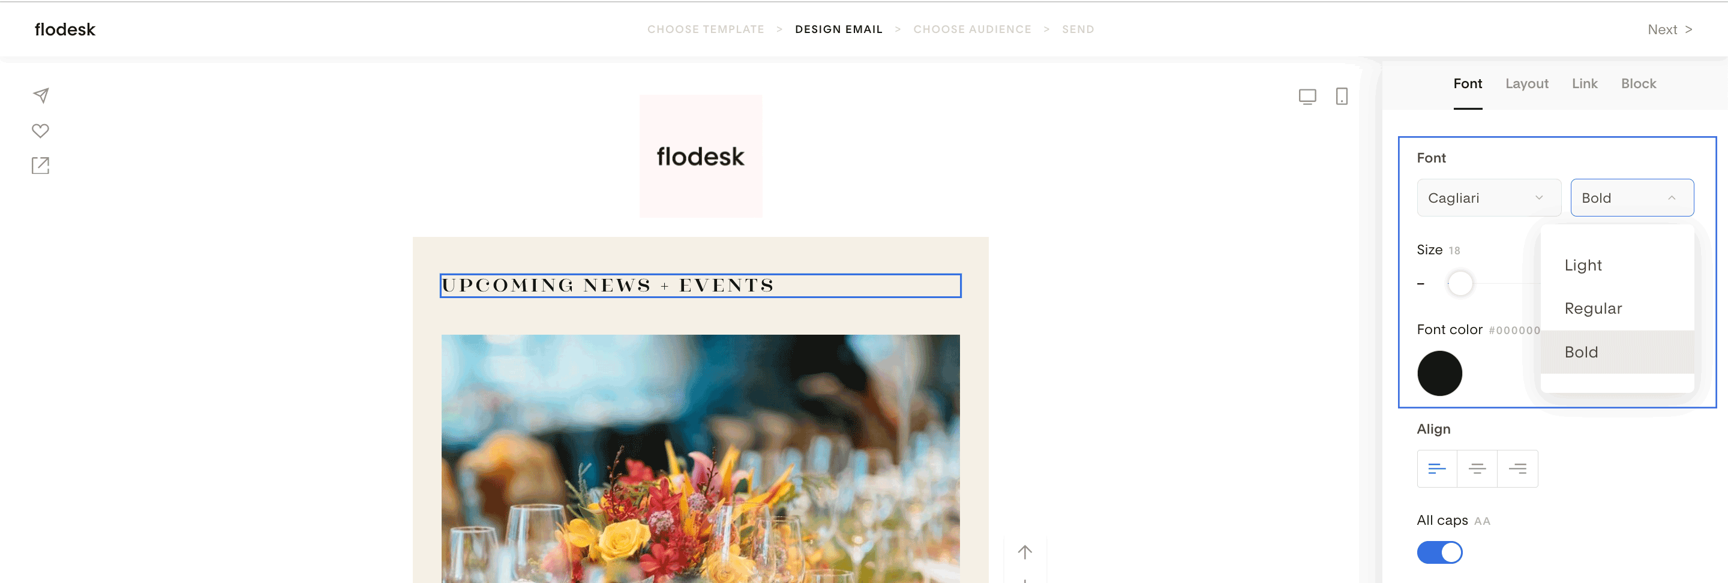Select left text alignment
Screen dimensions: 1728x583
[x=1436, y=468]
